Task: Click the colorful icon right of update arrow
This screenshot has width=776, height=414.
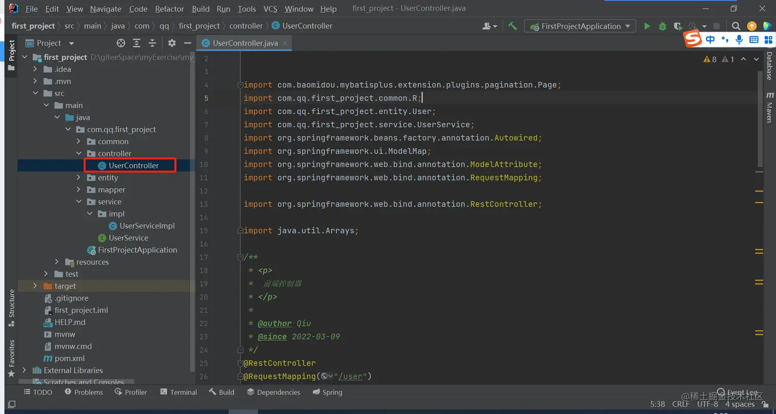Action: pyautogui.click(x=767, y=26)
